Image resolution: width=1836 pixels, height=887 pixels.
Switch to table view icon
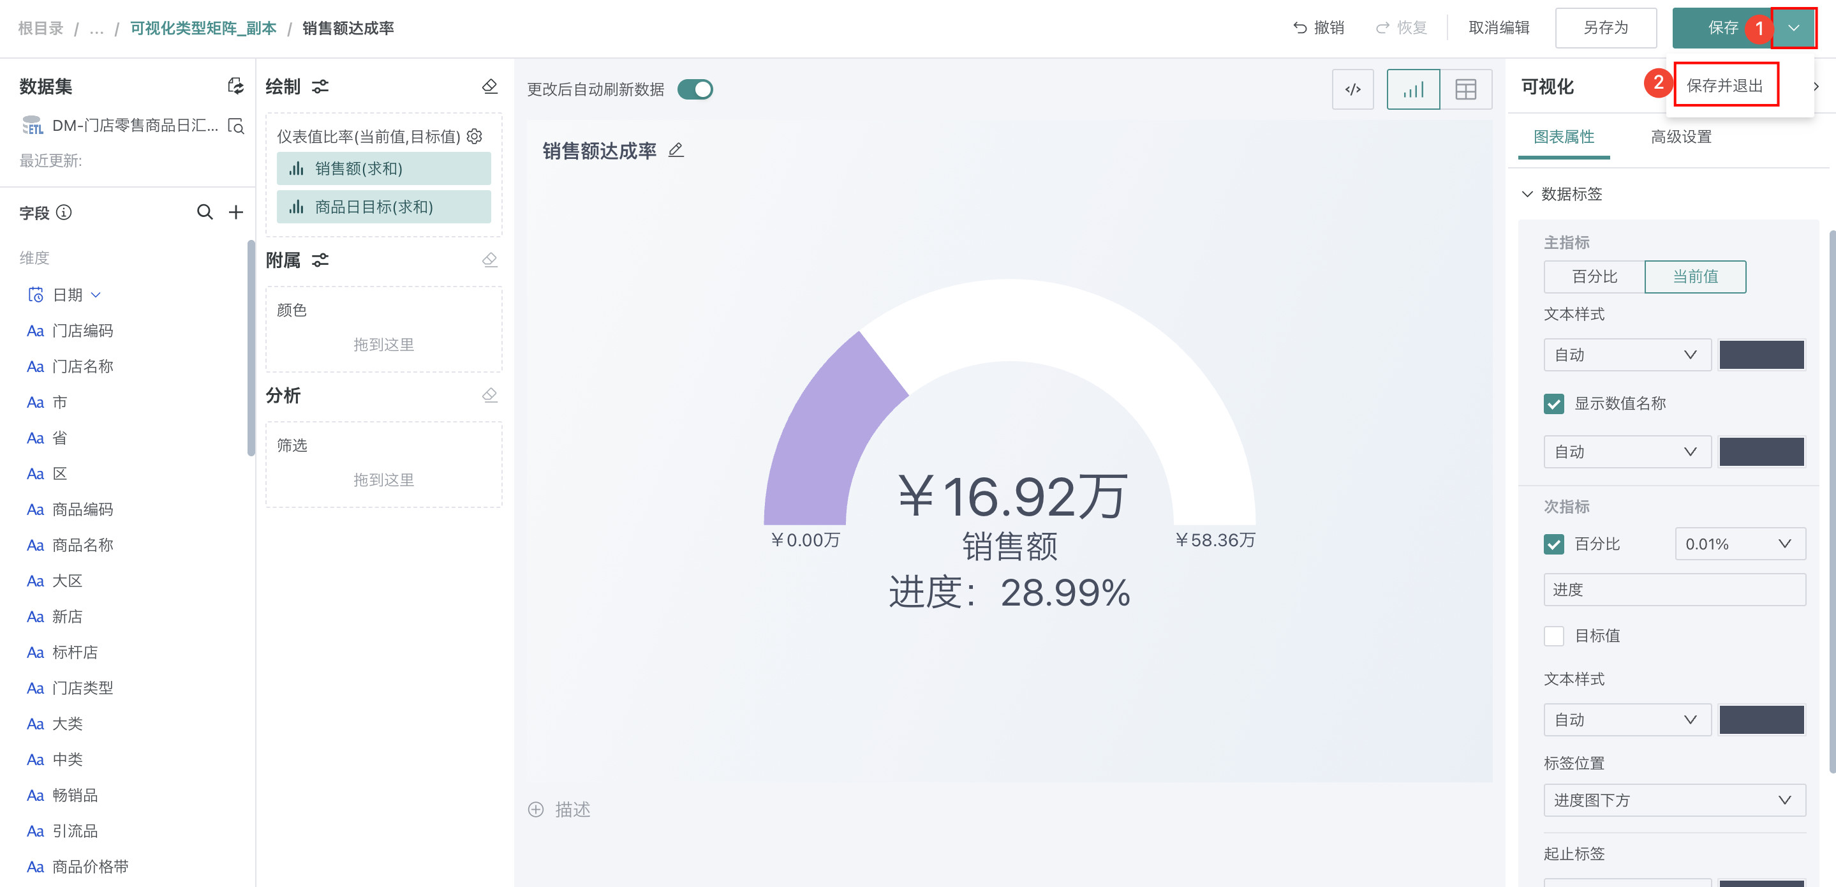1465,89
